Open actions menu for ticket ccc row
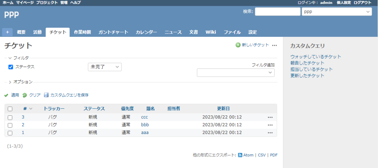Screen dimensions: 378x168 point(270,117)
